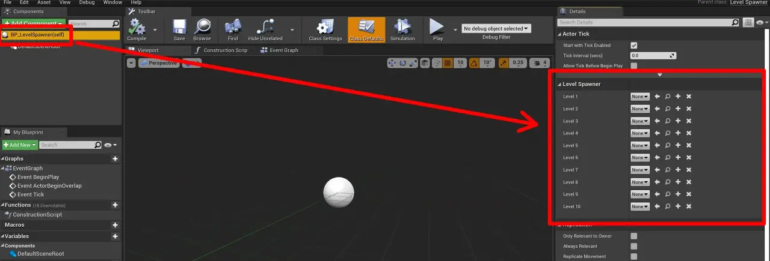770x261 pixels.
Task: Enable Replicate Movement checkbox
Action: pyautogui.click(x=633, y=256)
